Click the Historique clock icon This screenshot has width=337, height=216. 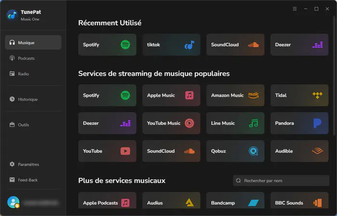[x=12, y=99]
